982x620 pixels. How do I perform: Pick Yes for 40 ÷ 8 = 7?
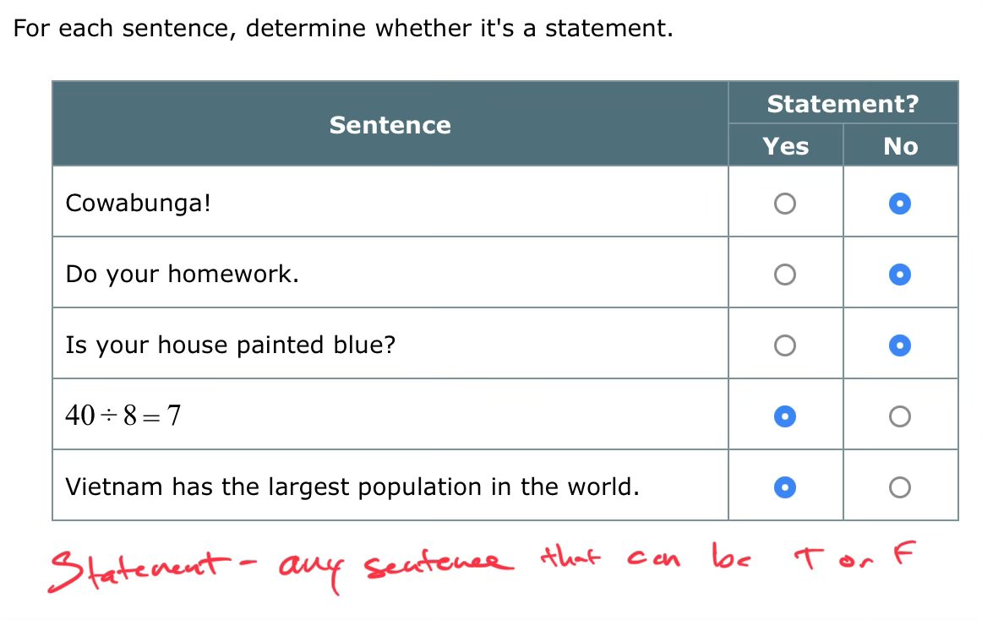(785, 416)
